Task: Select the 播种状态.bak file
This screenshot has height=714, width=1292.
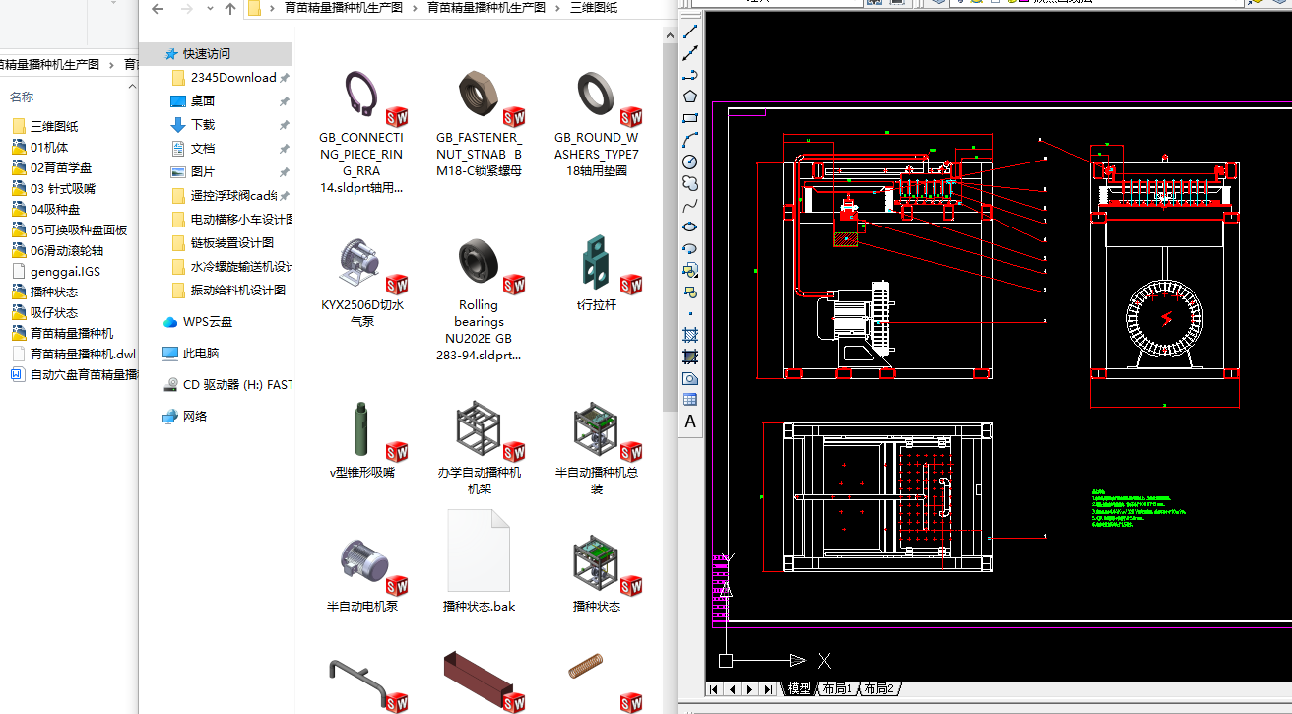Action: [480, 561]
